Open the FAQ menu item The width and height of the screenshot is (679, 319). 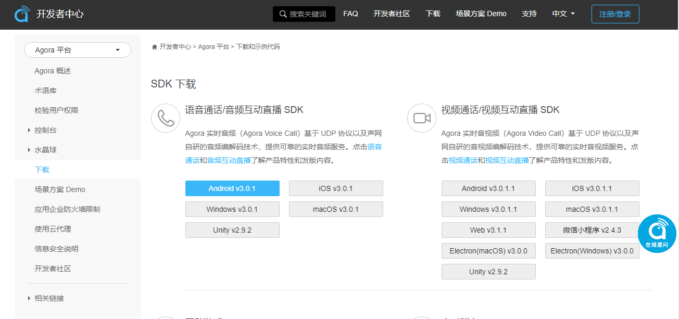click(350, 14)
